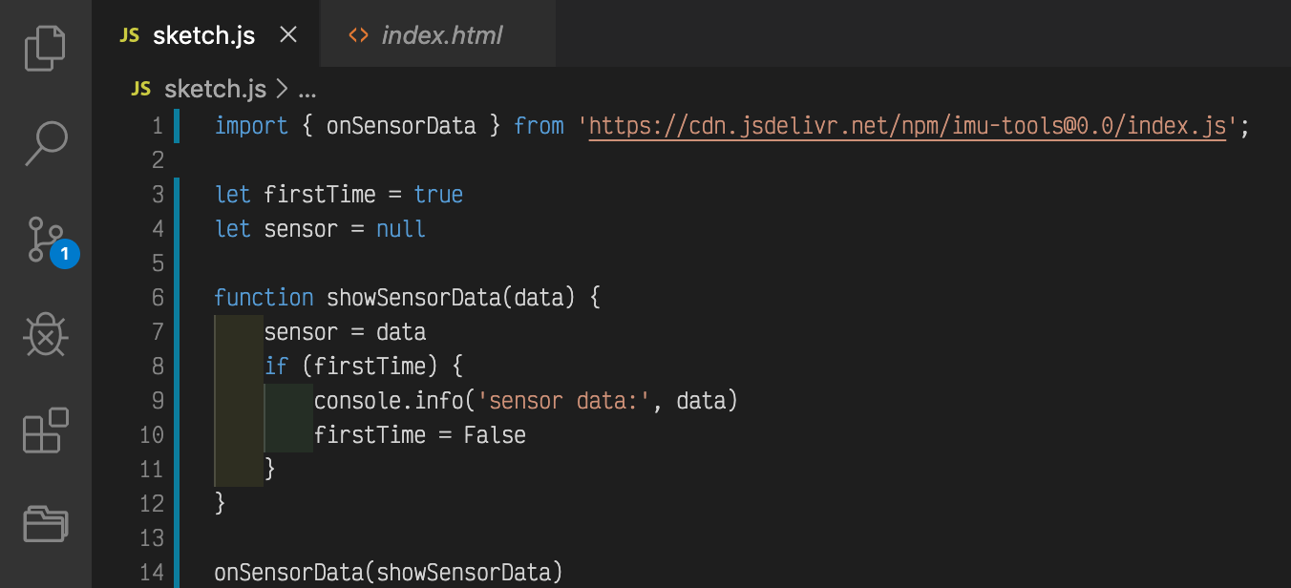Place cursor on False in line 10
This screenshot has height=588, width=1291.
(x=495, y=435)
